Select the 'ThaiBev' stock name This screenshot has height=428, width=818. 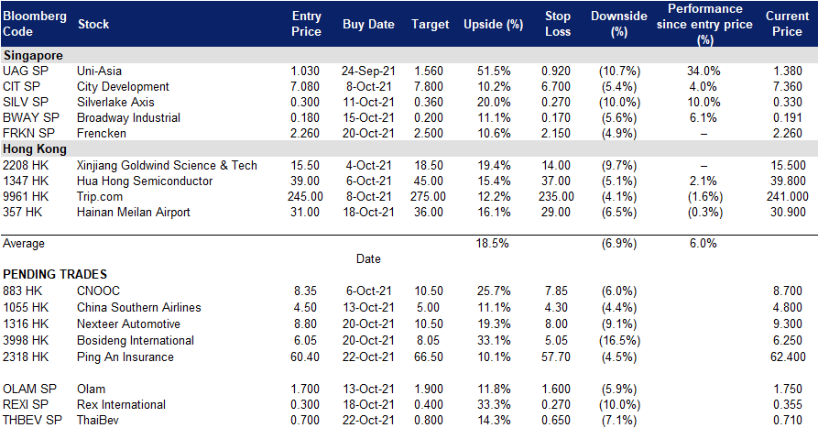click(97, 420)
